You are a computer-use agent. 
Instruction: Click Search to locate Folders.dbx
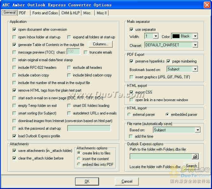pos(191,166)
